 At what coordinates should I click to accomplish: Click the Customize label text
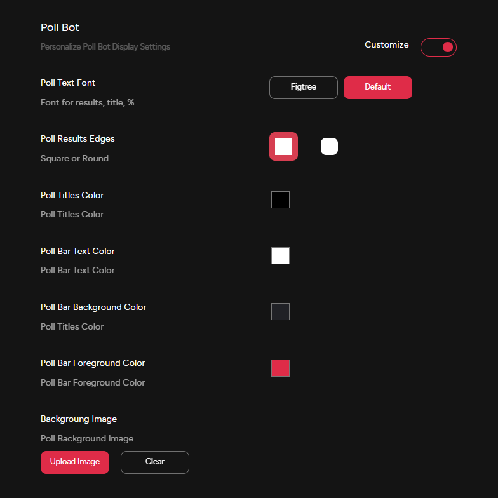pyautogui.click(x=386, y=45)
